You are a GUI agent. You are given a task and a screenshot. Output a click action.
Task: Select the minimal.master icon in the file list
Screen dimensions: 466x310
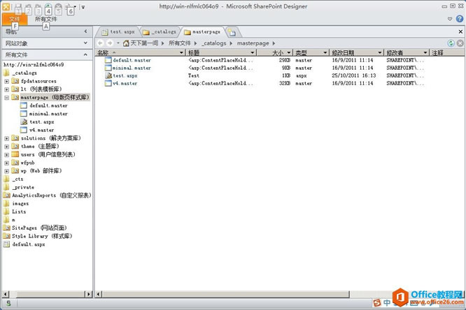pos(108,68)
